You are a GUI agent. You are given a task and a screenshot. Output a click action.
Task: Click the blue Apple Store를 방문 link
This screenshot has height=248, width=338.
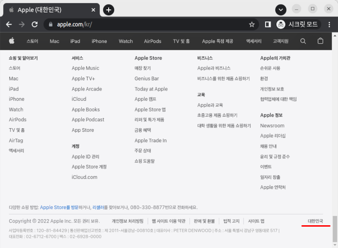59,207
